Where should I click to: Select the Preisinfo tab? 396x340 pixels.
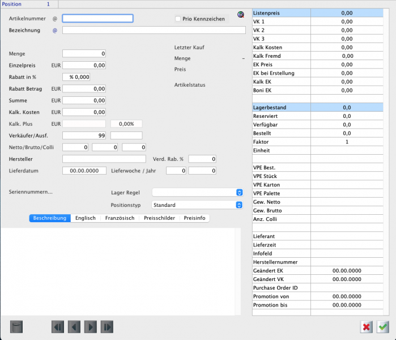(194, 218)
